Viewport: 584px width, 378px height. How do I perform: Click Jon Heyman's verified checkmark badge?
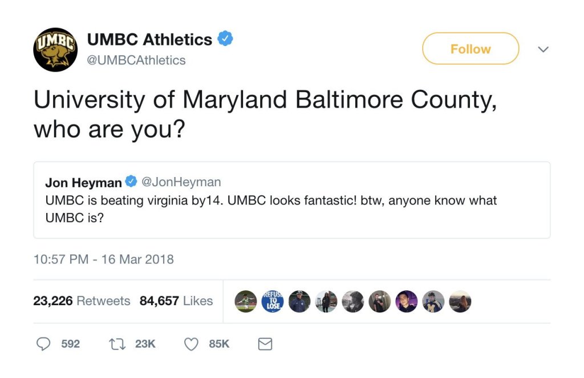coord(131,182)
